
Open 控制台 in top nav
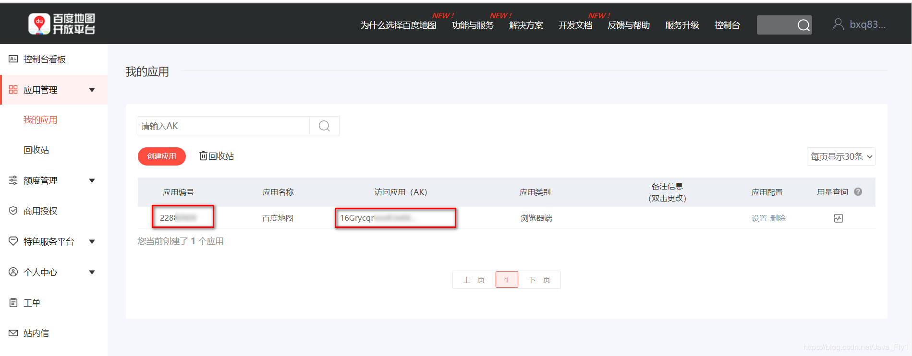click(x=727, y=25)
